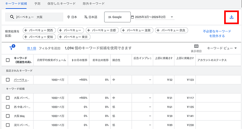The height and width of the screenshot is (129, 242).
Task: Click the 広告インプレッ column header
Action: coord(142,58)
